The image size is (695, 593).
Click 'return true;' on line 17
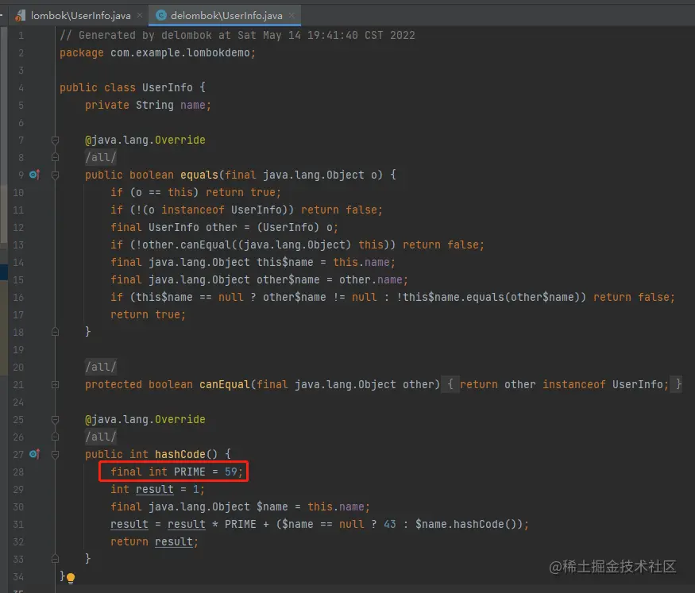coord(149,315)
